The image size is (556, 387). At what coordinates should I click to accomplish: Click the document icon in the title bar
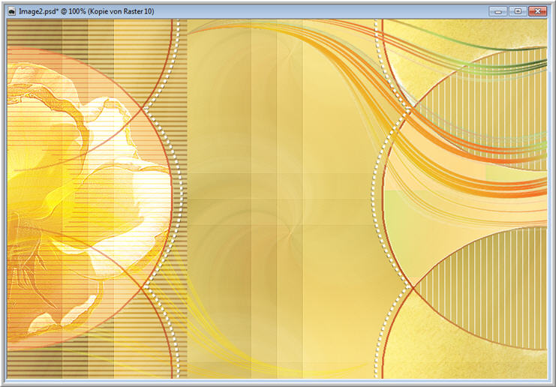point(12,12)
